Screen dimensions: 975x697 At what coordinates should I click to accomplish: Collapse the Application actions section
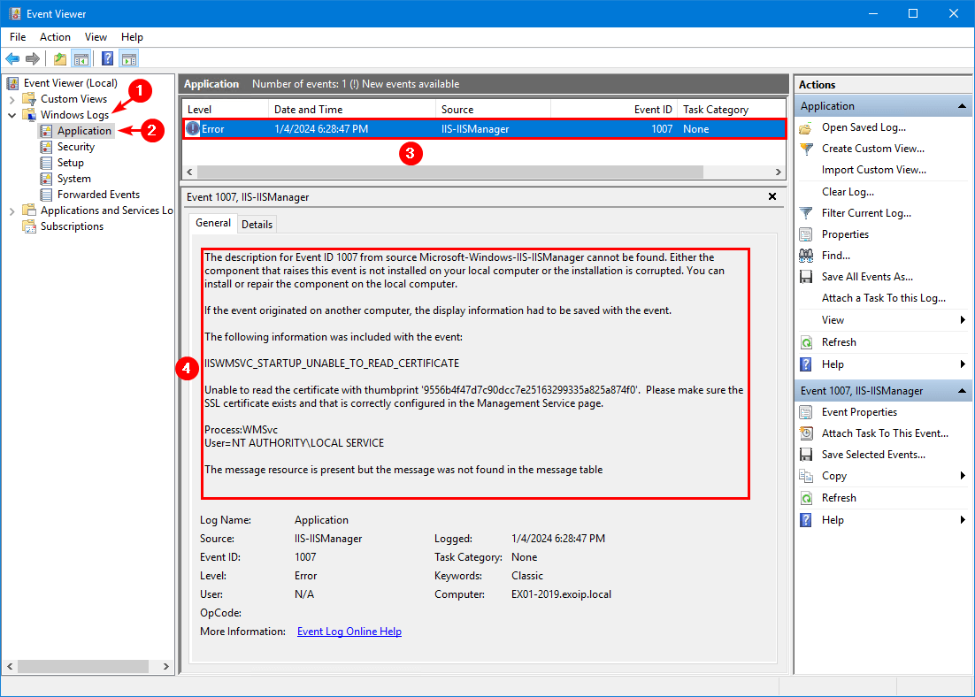(x=962, y=106)
